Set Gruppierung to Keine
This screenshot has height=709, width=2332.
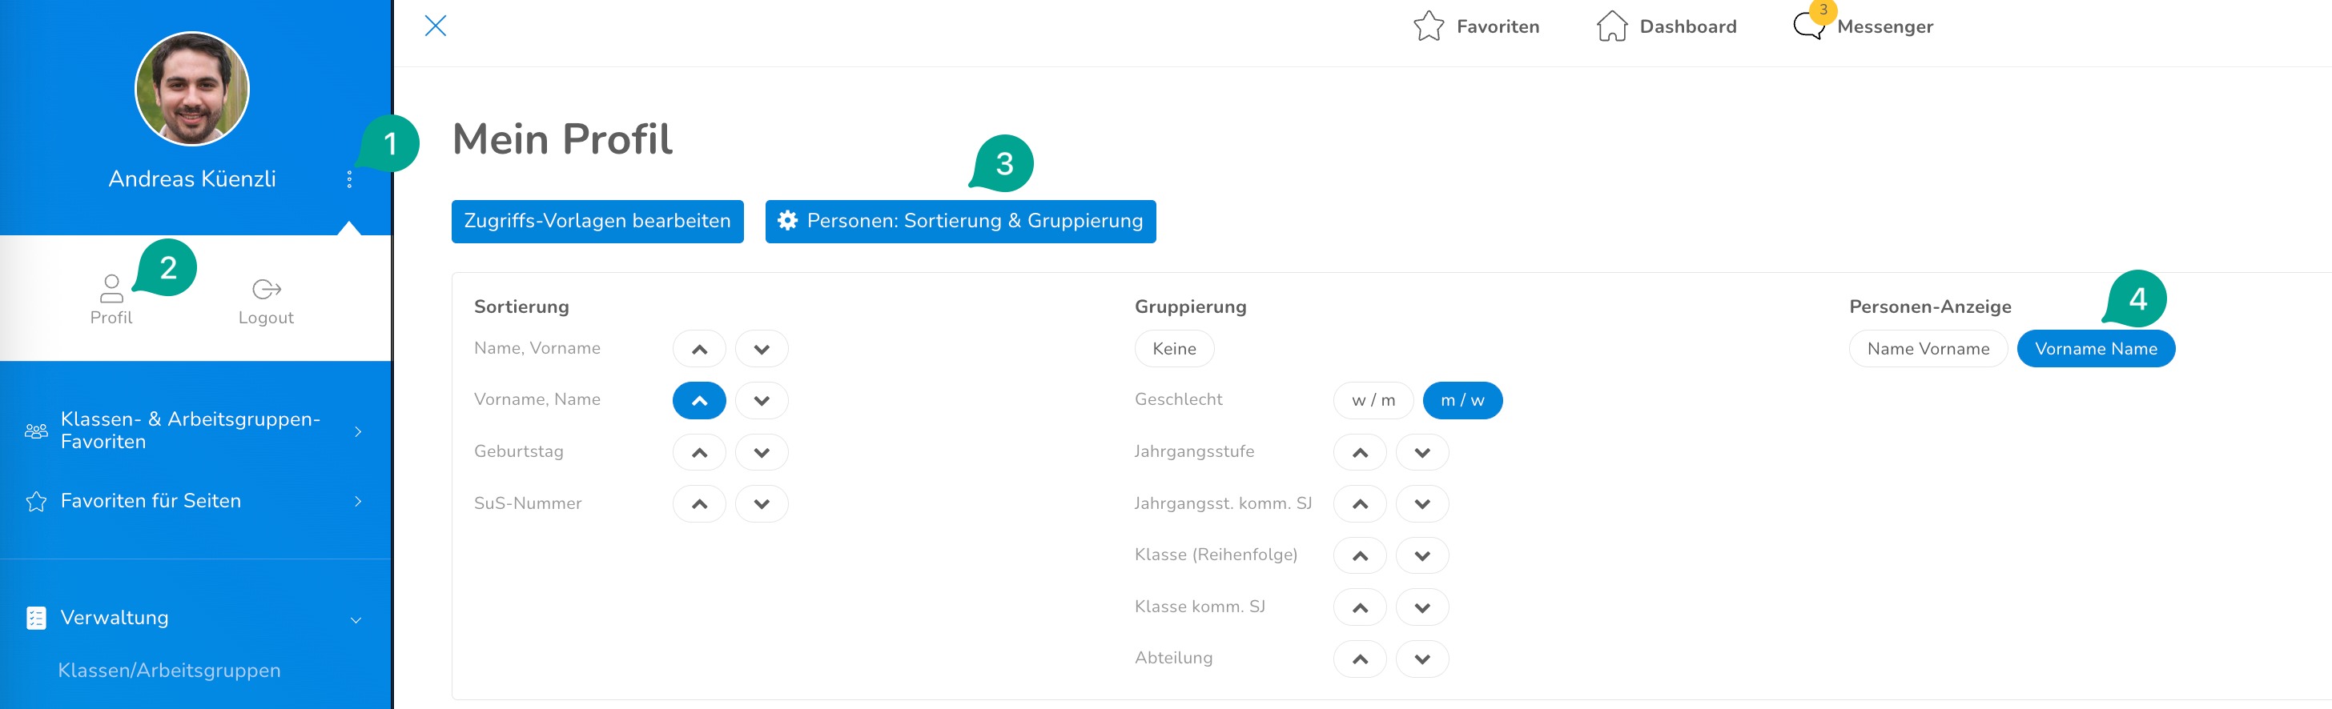coord(1174,349)
